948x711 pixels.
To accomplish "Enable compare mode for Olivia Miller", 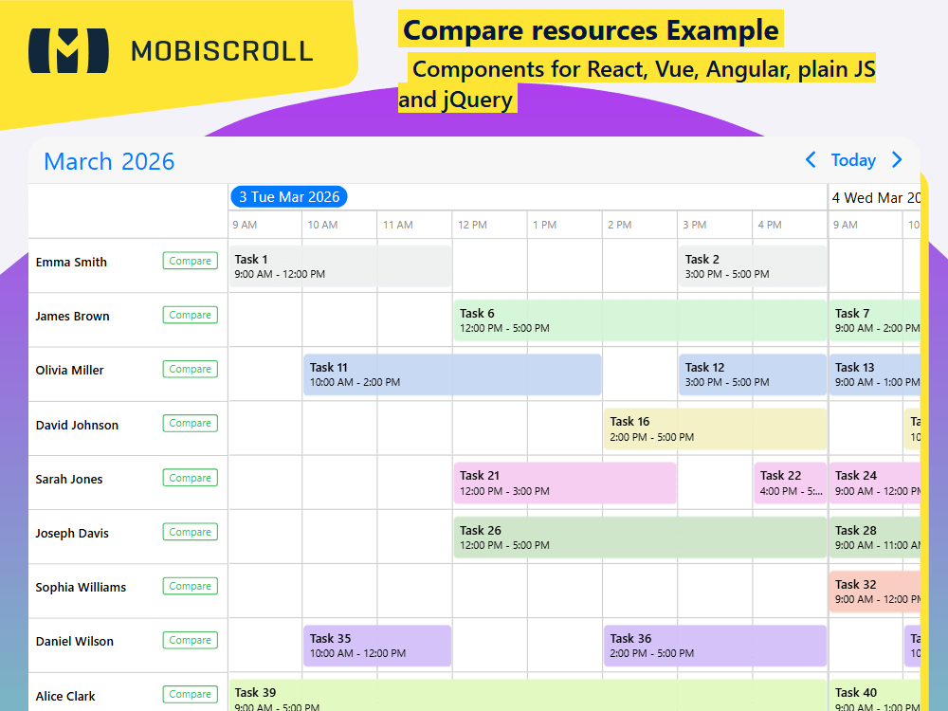I will tap(190, 369).
